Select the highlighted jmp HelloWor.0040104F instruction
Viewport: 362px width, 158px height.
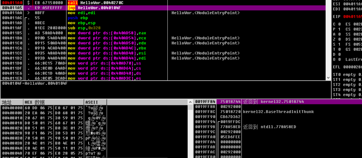[94, 8]
